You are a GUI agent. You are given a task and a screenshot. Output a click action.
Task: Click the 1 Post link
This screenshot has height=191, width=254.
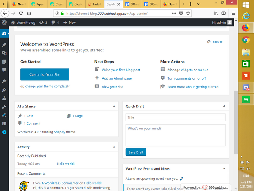coord(28,116)
